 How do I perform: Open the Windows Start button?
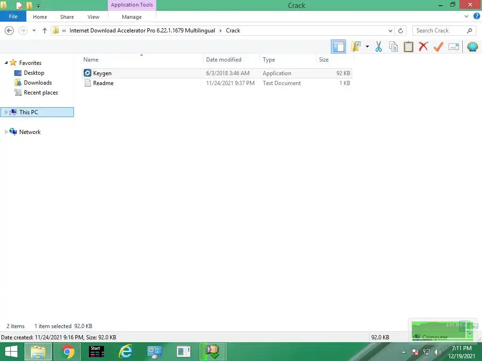coord(11,352)
